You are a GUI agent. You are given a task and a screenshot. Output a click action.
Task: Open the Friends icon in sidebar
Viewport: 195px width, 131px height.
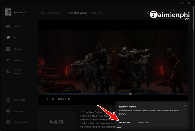[8, 60]
